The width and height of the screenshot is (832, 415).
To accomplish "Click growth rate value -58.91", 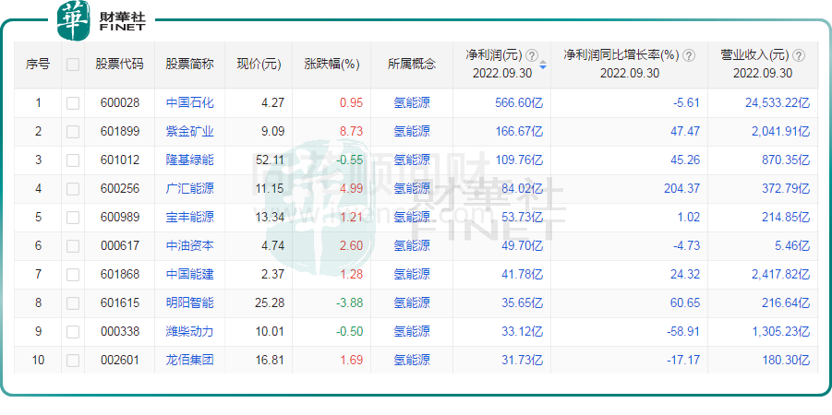I will point(684,332).
